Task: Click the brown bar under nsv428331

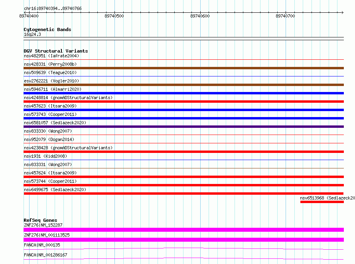Action: click(183, 68)
